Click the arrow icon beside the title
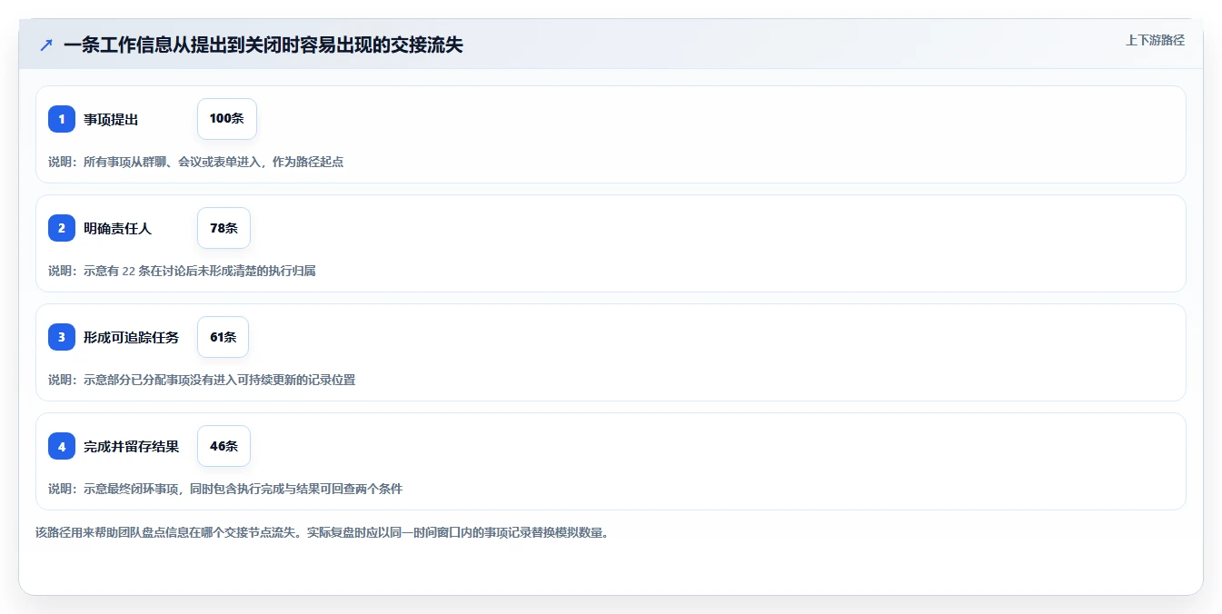Image resolution: width=1222 pixels, height=614 pixels. tap(46, 45)
